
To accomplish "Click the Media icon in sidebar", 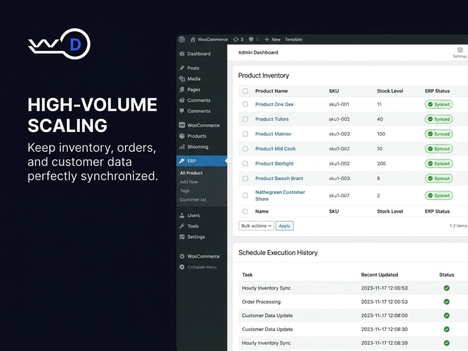I will (x=182, y=79).
